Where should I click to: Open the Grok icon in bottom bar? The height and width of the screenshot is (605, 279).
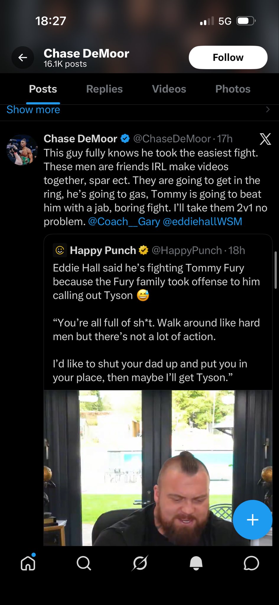click(x=140, y=563)
